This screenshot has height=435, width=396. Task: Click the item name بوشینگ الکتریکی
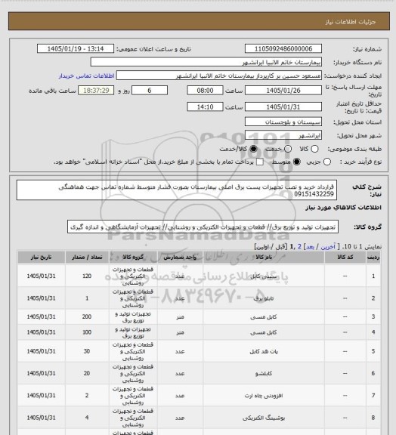[264, 418]
